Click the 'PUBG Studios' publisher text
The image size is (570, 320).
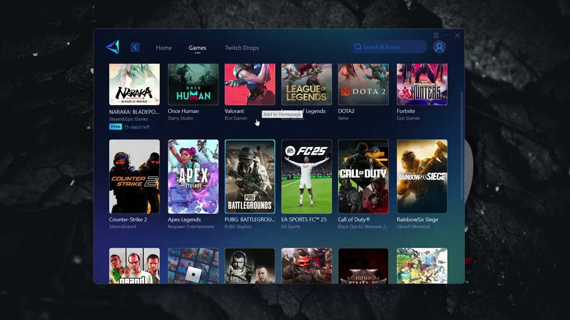pos(238,227)
